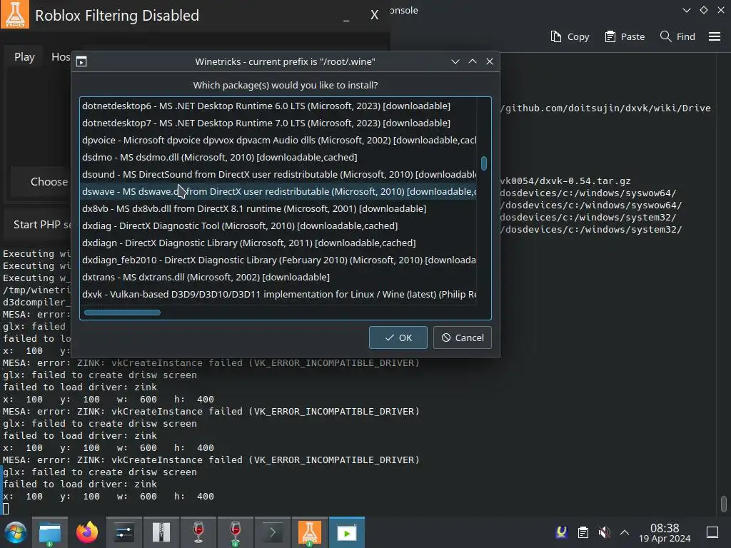The image size is (731, 548).
Task: Select the dx8vb package row
Action: tap(279, 209)
